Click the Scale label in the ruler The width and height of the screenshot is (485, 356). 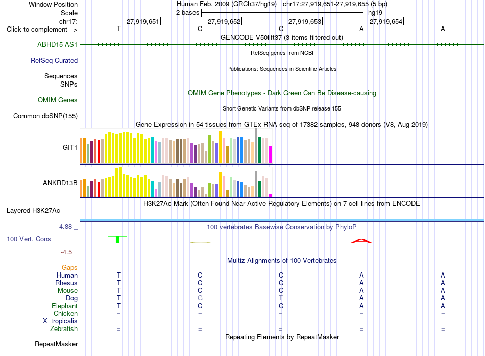(69, 13)
